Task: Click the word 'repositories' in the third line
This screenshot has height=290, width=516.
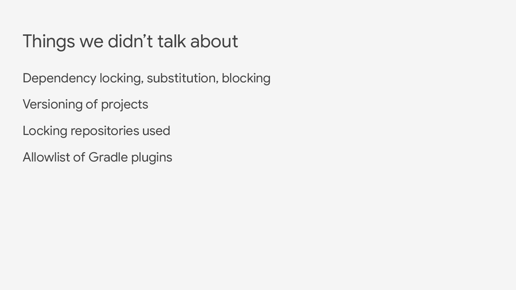Action: tap(105, 131)
